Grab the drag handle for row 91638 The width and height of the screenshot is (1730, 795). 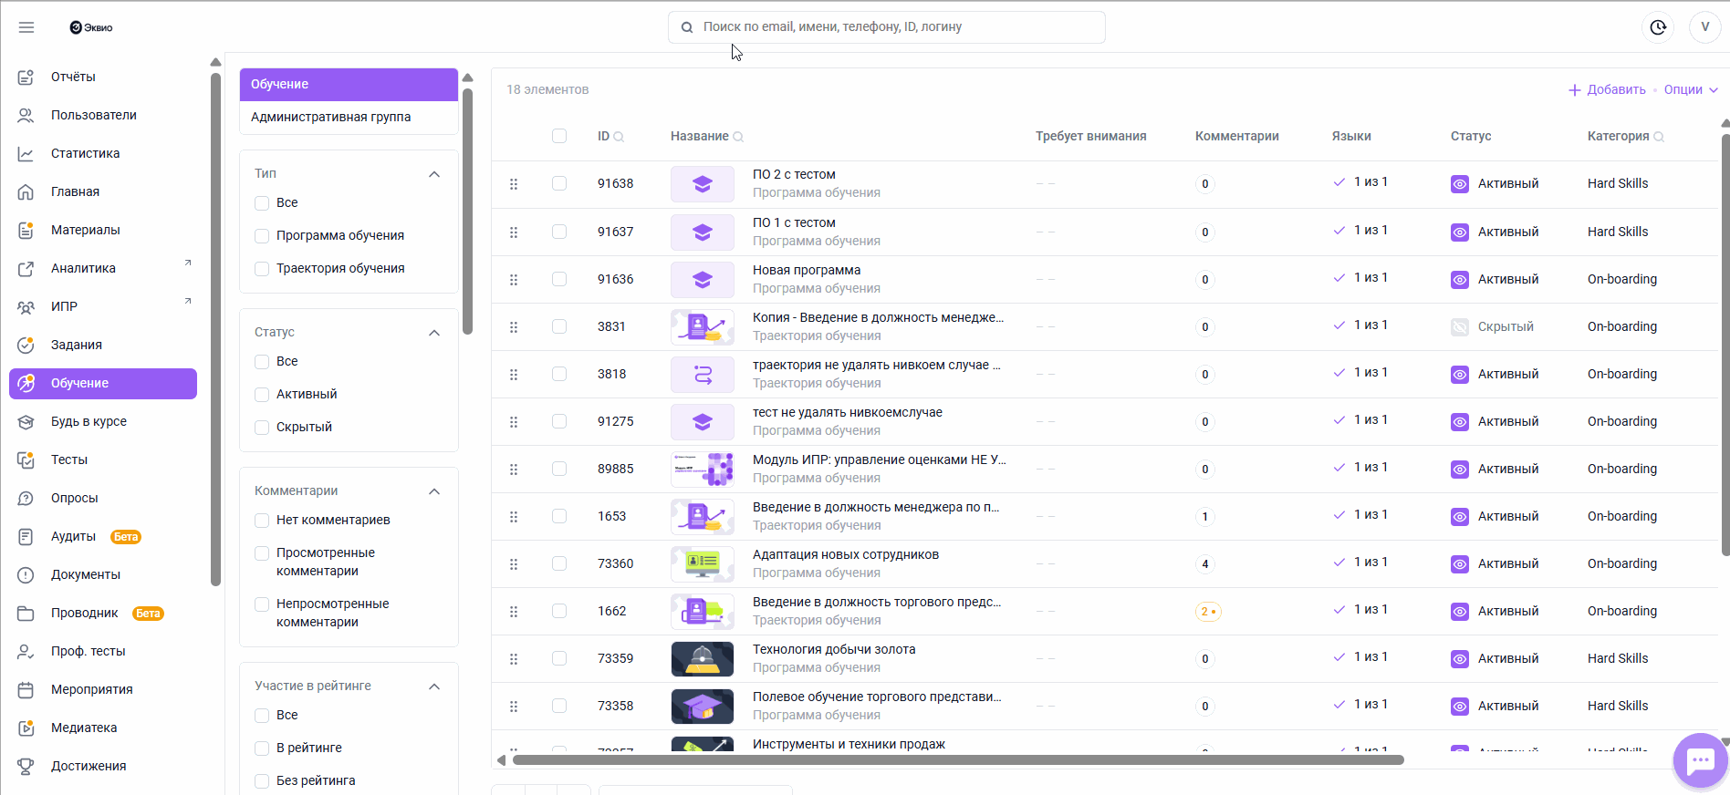coord(514,184)
